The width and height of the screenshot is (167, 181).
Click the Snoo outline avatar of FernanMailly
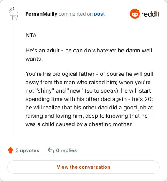[x=14, y=14]
